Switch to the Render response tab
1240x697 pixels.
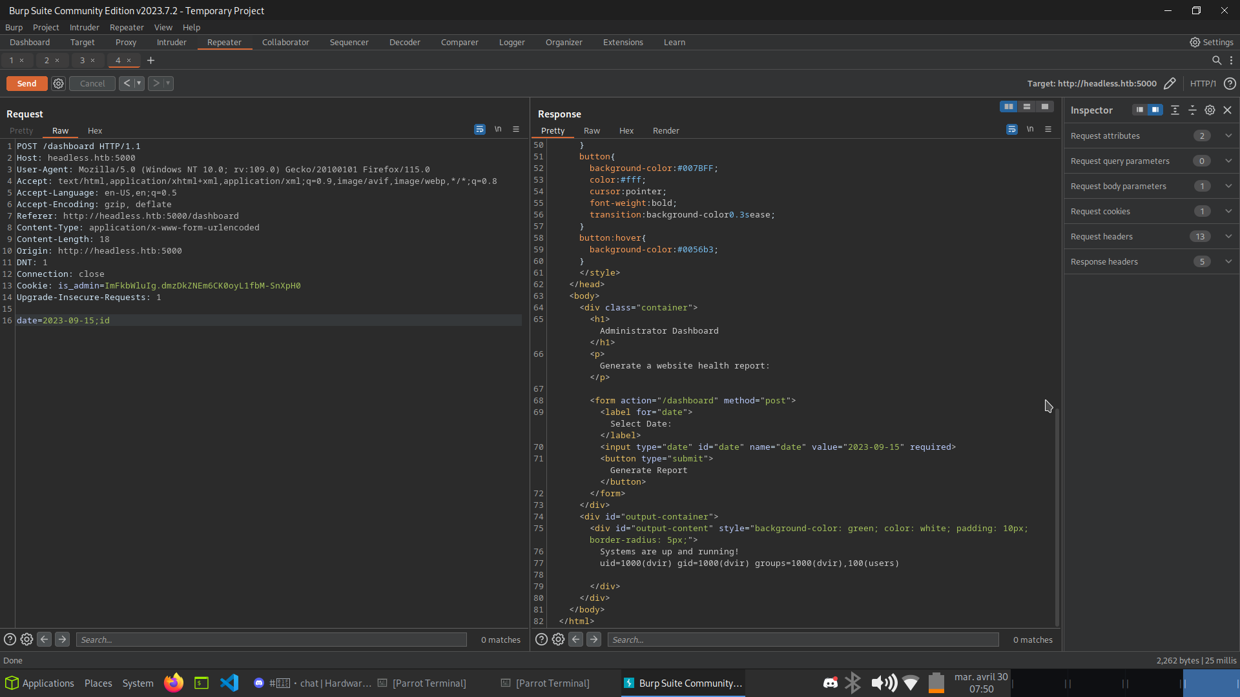tap(666, 130)
